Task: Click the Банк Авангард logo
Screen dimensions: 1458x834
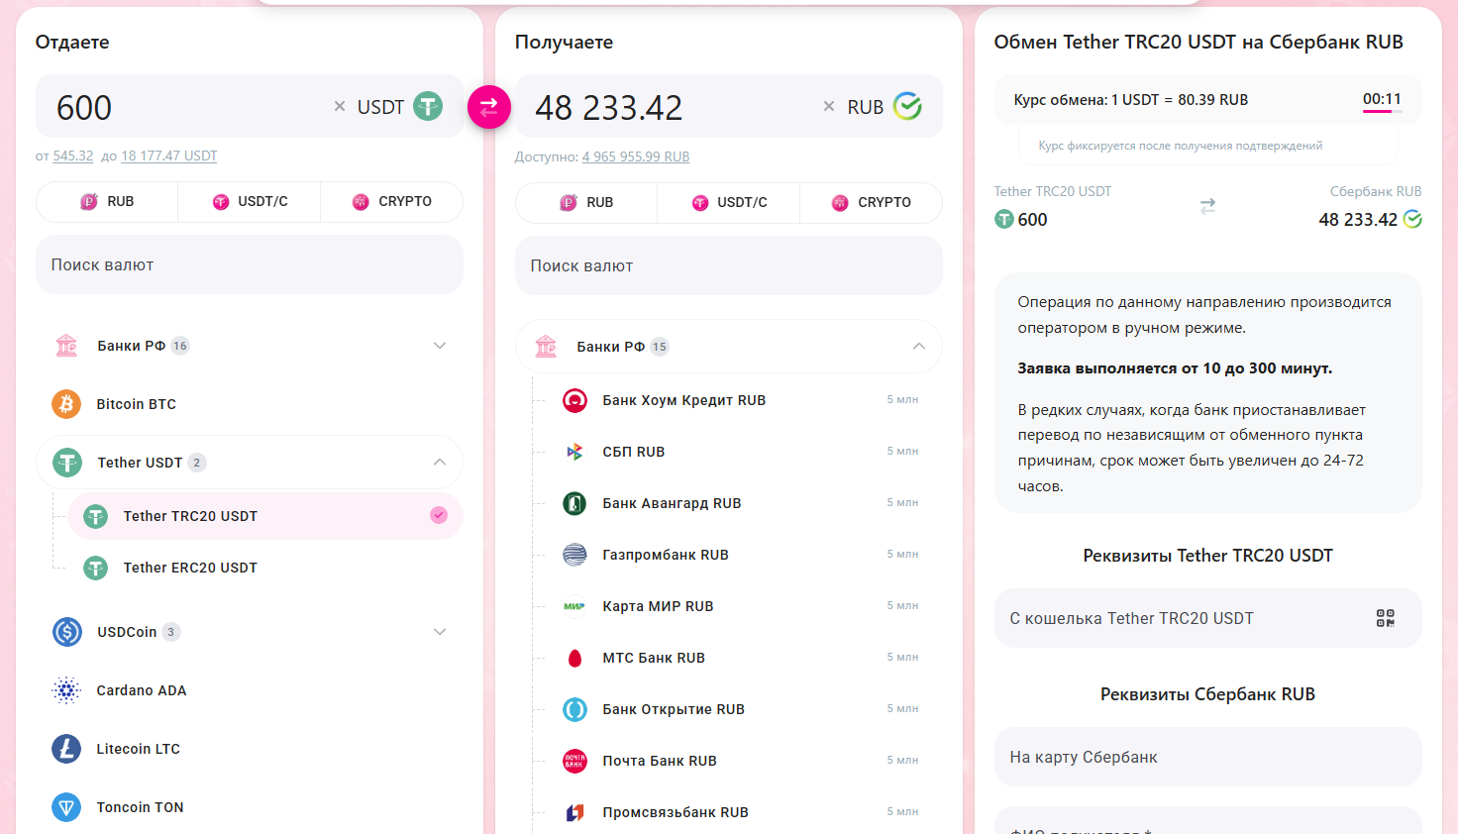Action: (574, 503)
